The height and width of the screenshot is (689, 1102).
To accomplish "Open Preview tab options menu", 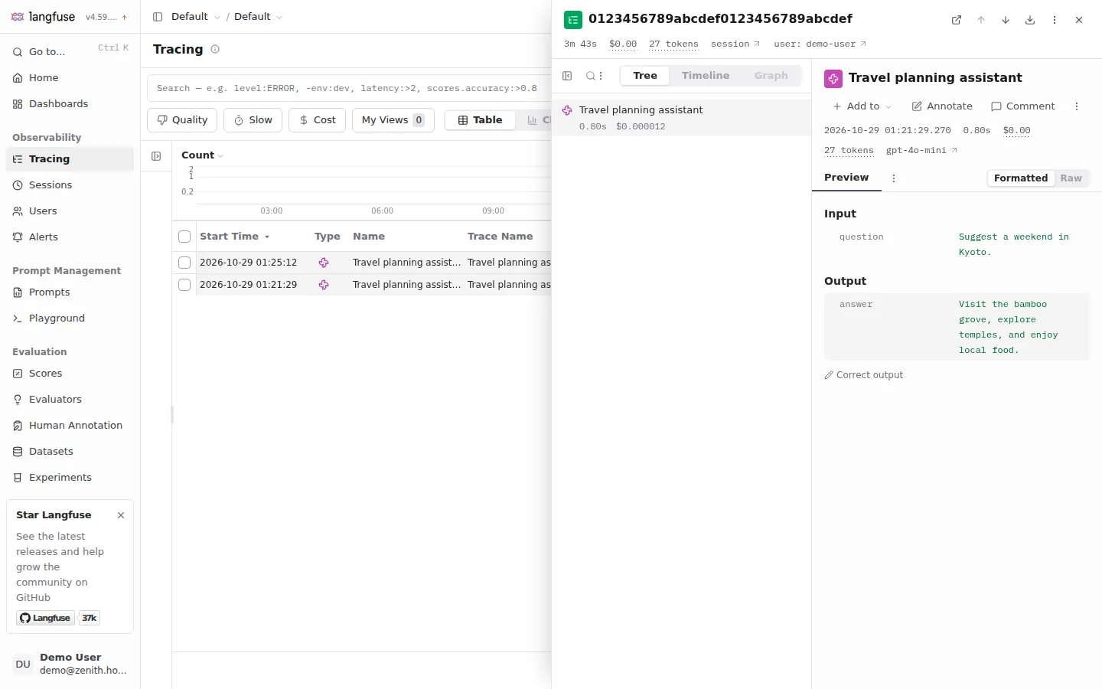I will 894,178.
